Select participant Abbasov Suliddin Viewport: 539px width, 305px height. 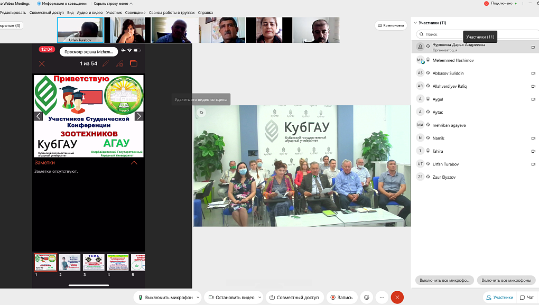tap(475, 73)
